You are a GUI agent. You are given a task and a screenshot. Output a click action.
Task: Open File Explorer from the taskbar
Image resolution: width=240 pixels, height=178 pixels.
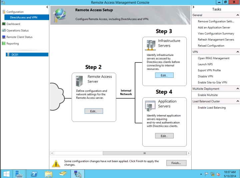[x=49, y=174]
